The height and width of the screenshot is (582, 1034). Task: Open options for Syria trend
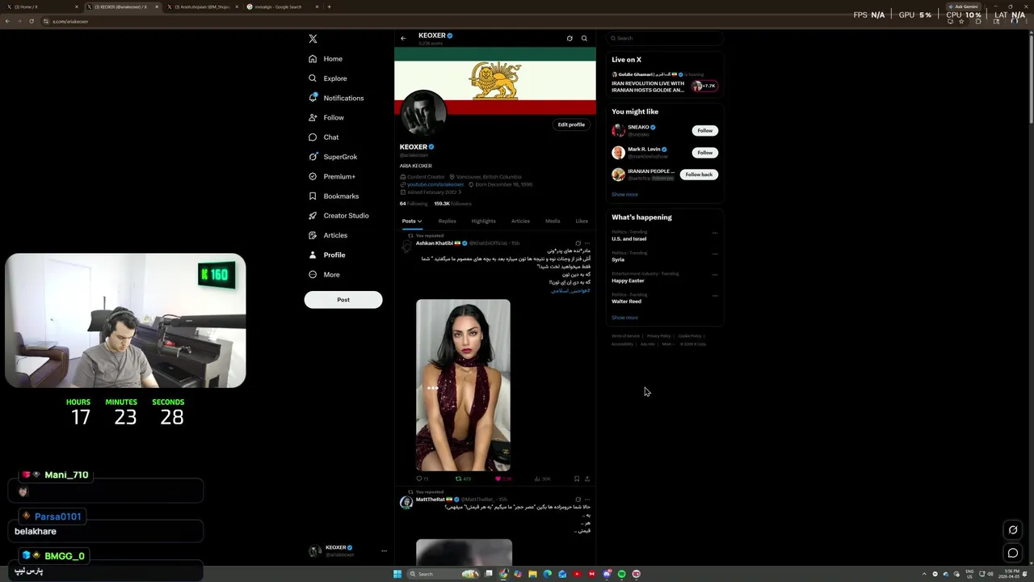714,254
